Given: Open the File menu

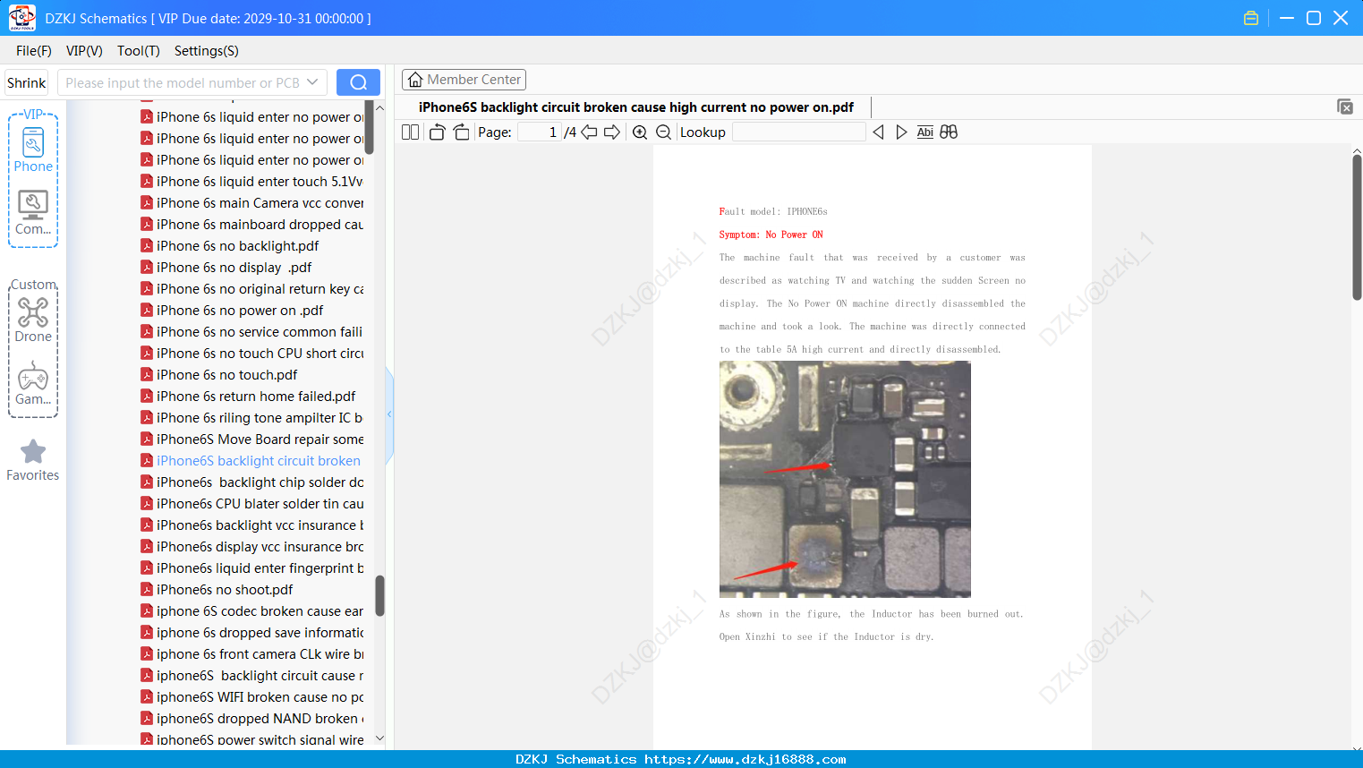Looking at the screenshot, I should [34, 51].
